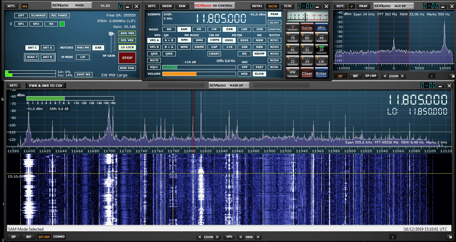The image size is (456, 242).
Task: Click the Enter key on the keypad
Action: pyautogui.click(x=321, y=73)
